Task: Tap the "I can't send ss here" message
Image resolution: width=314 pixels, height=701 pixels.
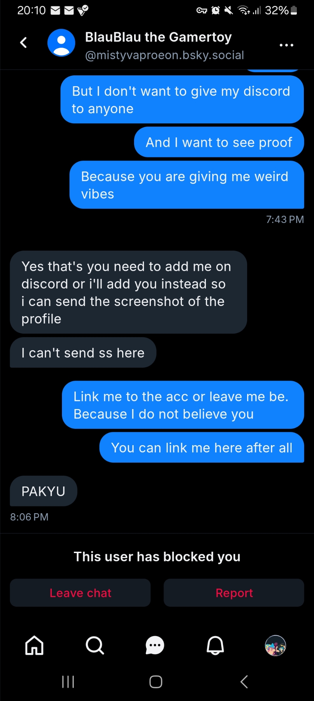Action: [83, 353]
